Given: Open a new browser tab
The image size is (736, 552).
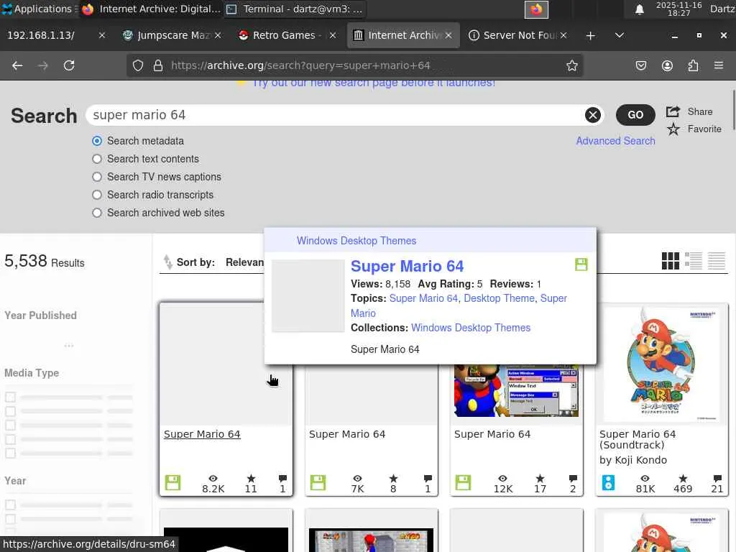Looking at the screenshot, I should 591,36.
